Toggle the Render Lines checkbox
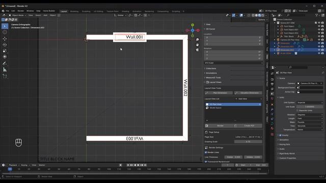326x183 pixels. pyautogui.click(x=206, y=152)
